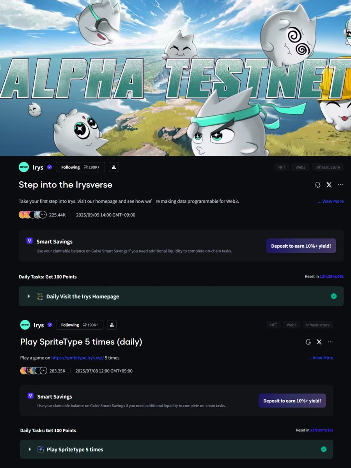Viewport: 351px width, 468px height.
Task: Expand the Daily Visit the Irys Homepage task
Action: coord(181,296)
